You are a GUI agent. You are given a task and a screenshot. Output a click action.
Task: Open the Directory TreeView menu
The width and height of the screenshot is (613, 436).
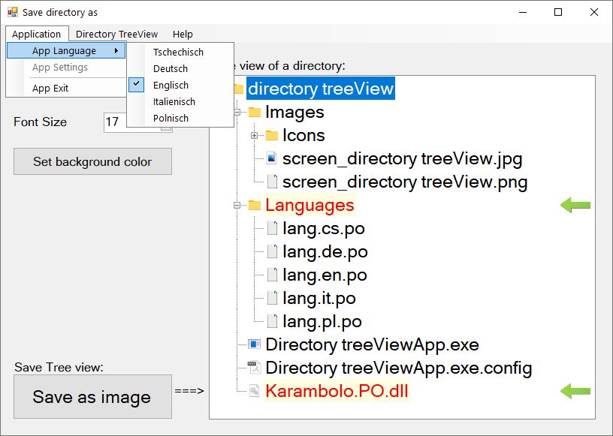tap(116, 34)
